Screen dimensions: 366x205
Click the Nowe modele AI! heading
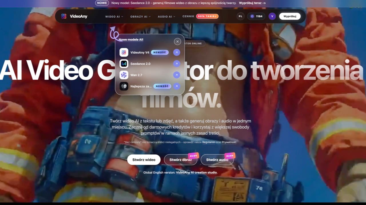(131, 40)
